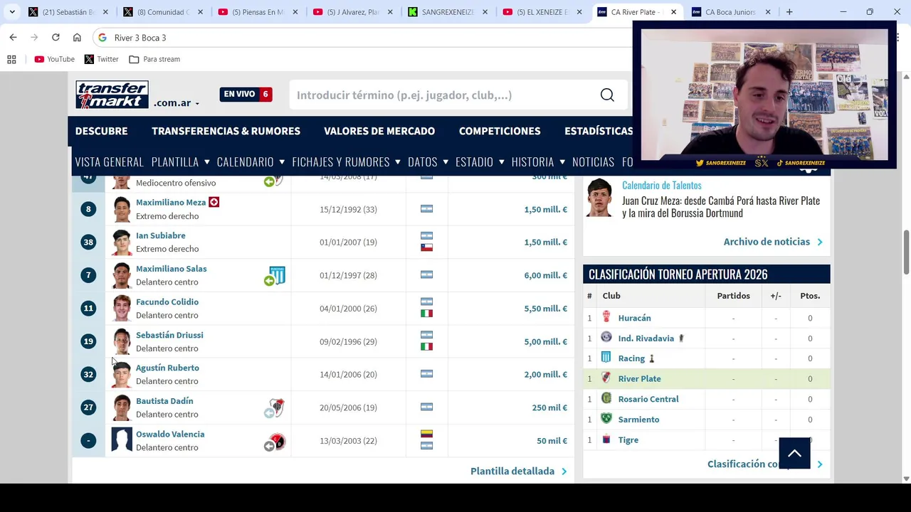
Task: Open the Twitter bookmark
Action: 101,59
